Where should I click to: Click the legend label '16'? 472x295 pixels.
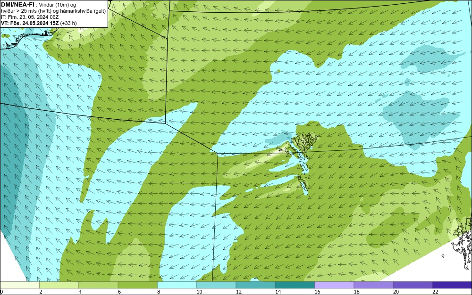(317, 292)
